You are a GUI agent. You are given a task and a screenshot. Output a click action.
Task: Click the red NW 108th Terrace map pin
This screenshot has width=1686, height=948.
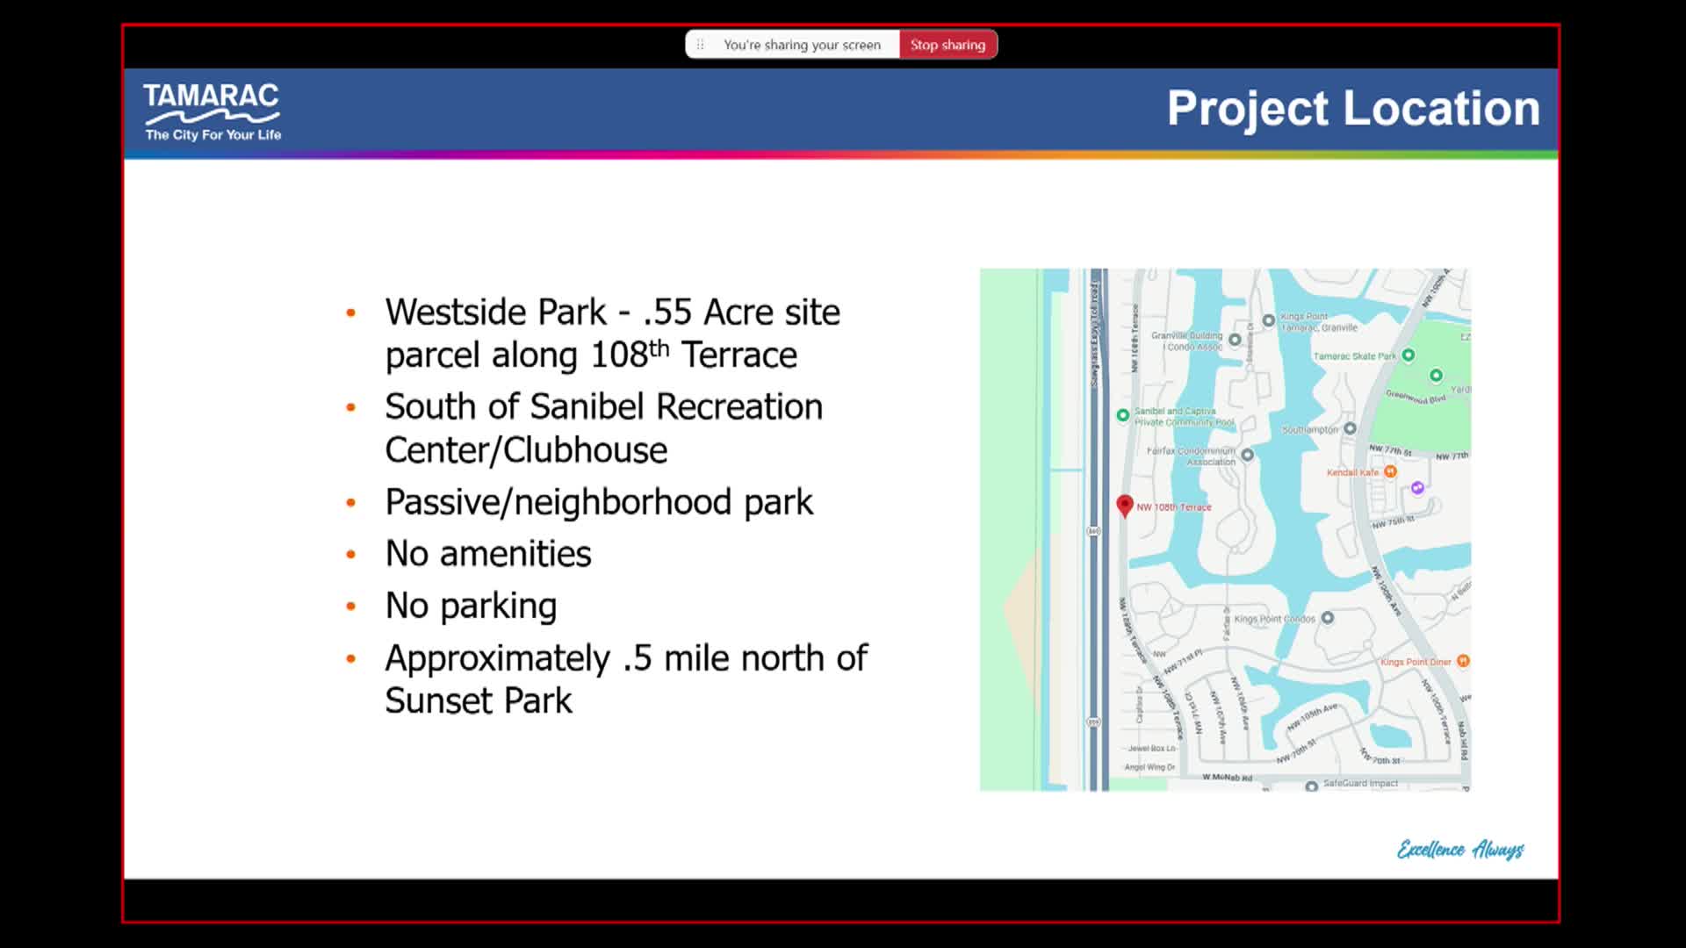tap(1124, 505)
